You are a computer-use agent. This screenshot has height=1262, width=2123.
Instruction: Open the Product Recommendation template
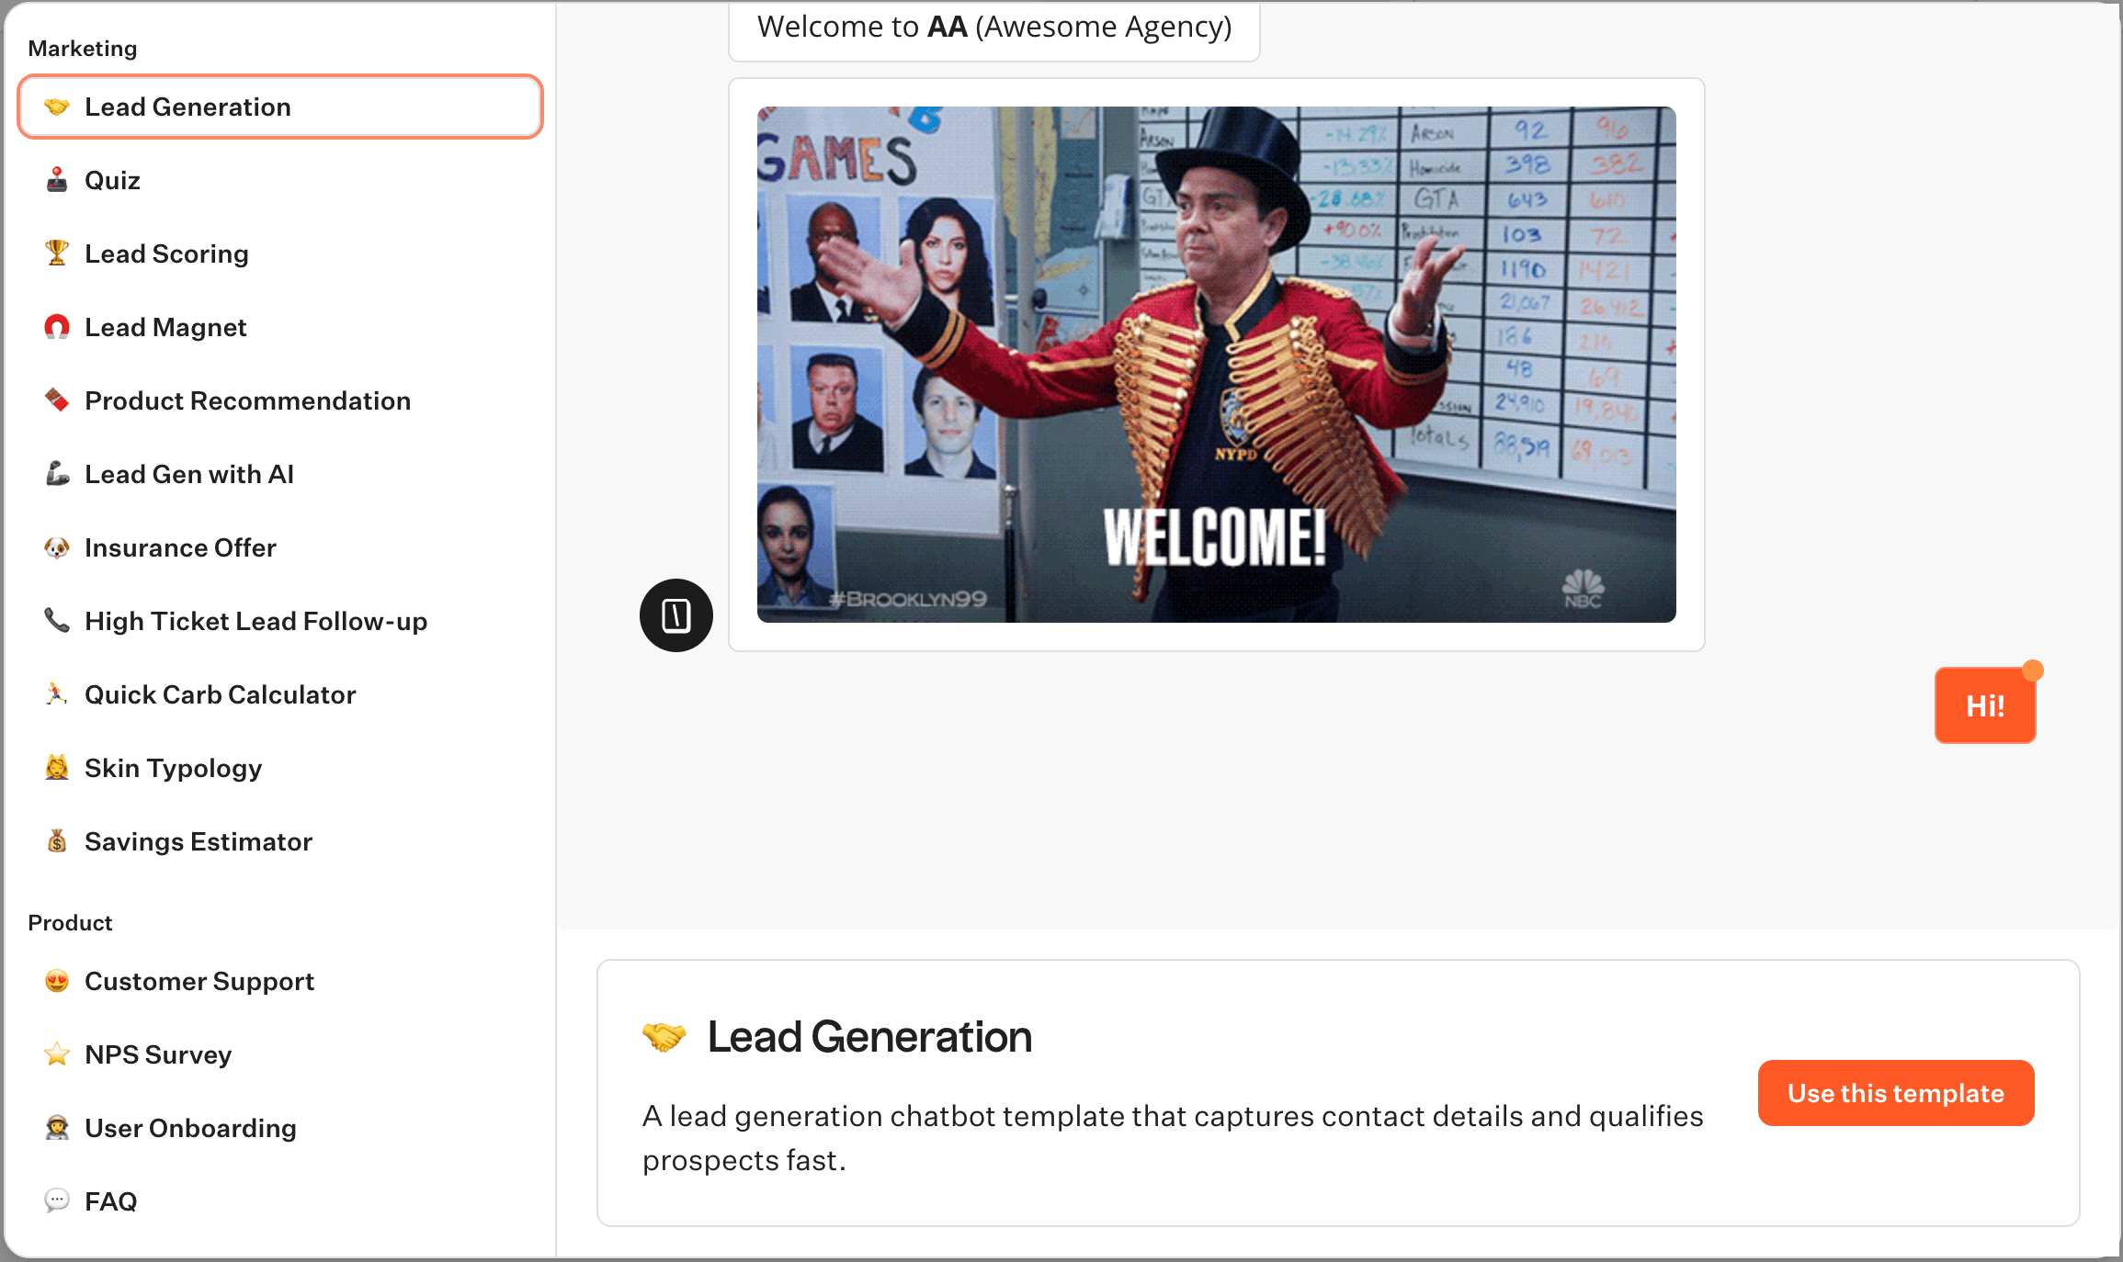click(x=280, y=401)
